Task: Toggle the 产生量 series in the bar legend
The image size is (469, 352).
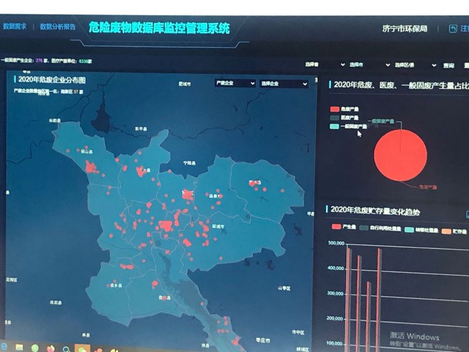Action: pos(344,226)
